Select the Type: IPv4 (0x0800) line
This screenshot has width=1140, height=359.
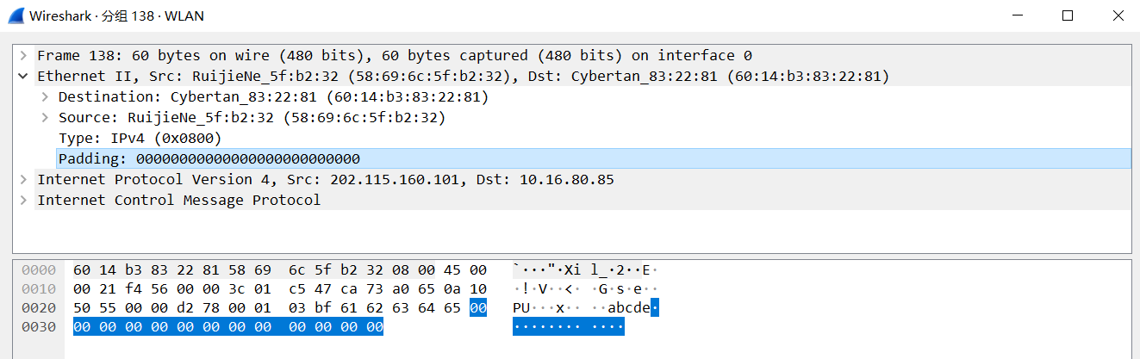click(x=140, y=138)
